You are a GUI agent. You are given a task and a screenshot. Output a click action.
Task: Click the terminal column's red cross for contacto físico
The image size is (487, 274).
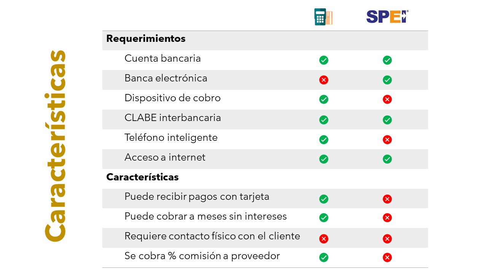click(324, 239)
